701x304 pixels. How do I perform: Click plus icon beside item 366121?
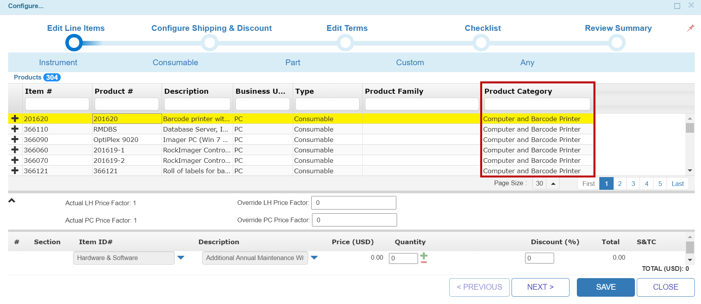[x=15, y=171]
